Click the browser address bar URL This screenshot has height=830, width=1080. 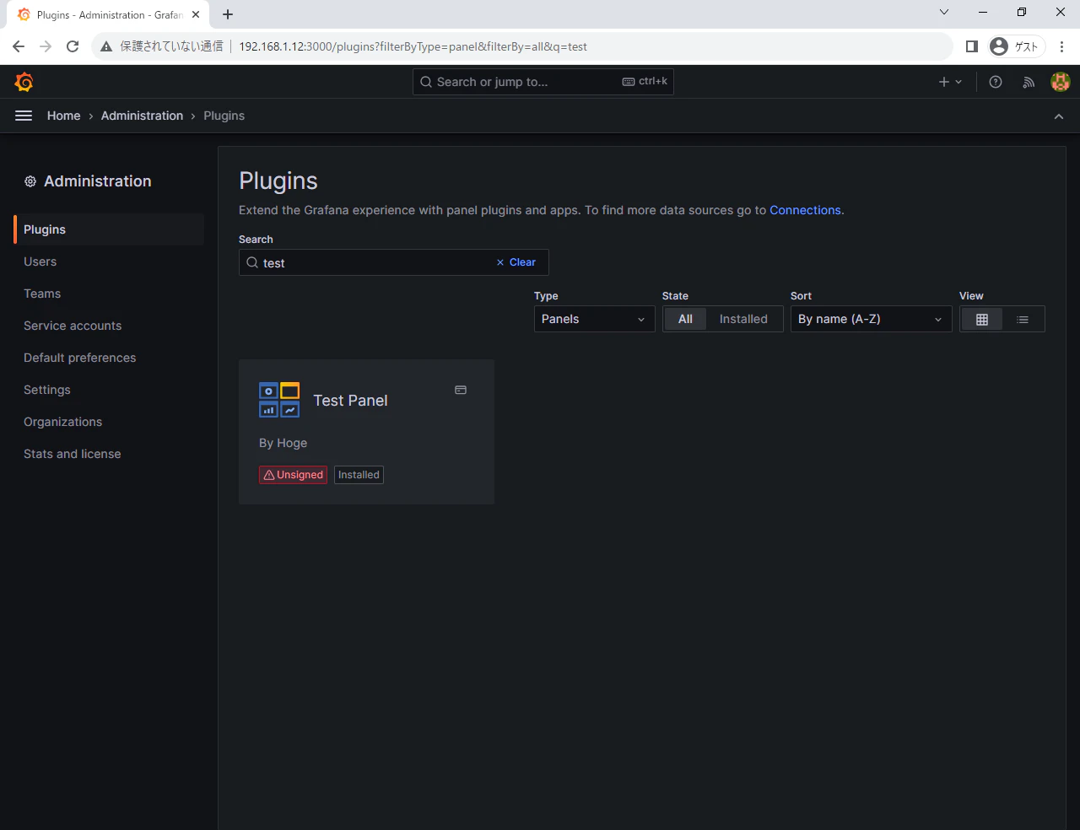pos(413,46)
